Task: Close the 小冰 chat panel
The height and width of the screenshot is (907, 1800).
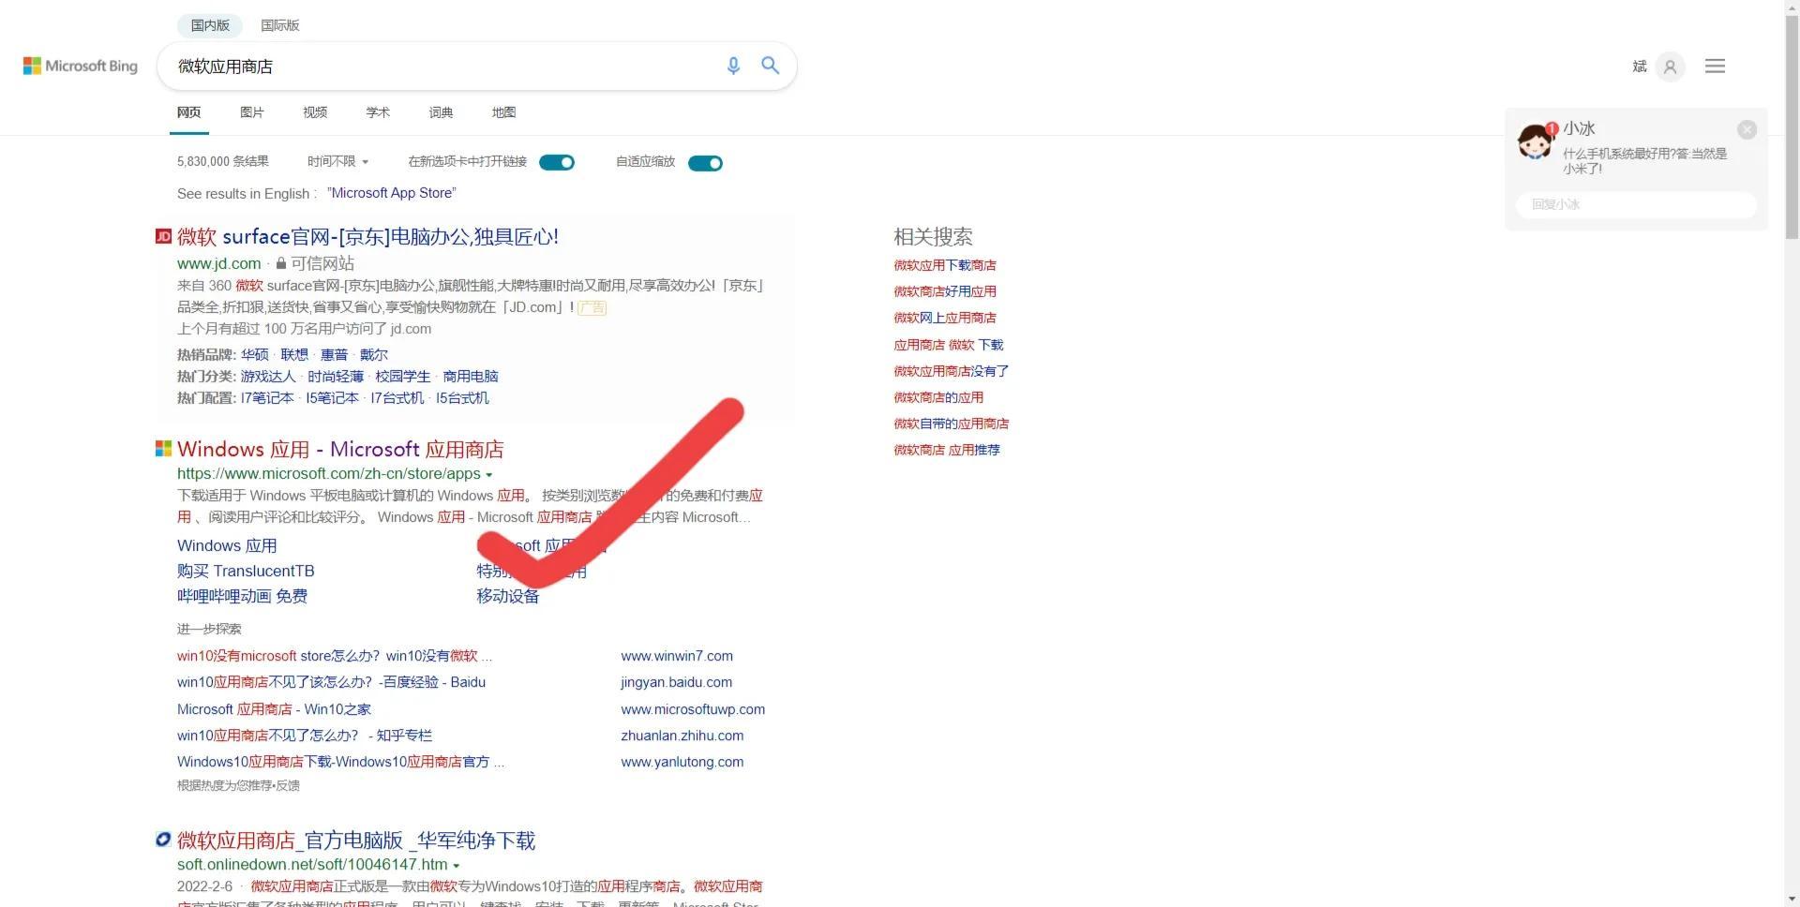Action: [1747, 129]
